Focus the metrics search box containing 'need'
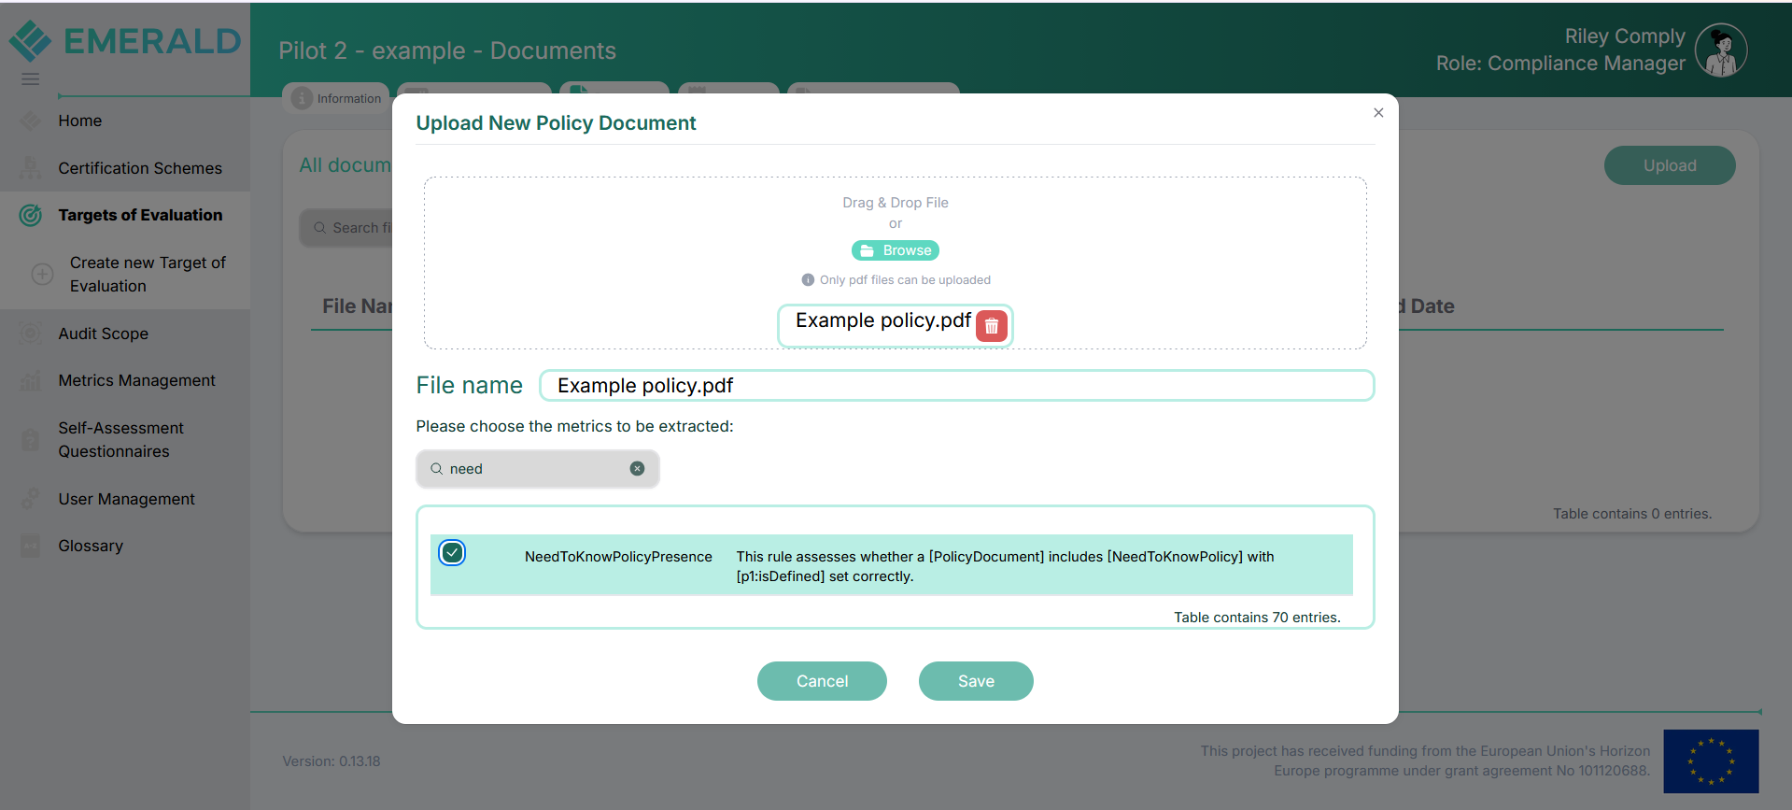The image size is (1792, 810). point(538,469)
